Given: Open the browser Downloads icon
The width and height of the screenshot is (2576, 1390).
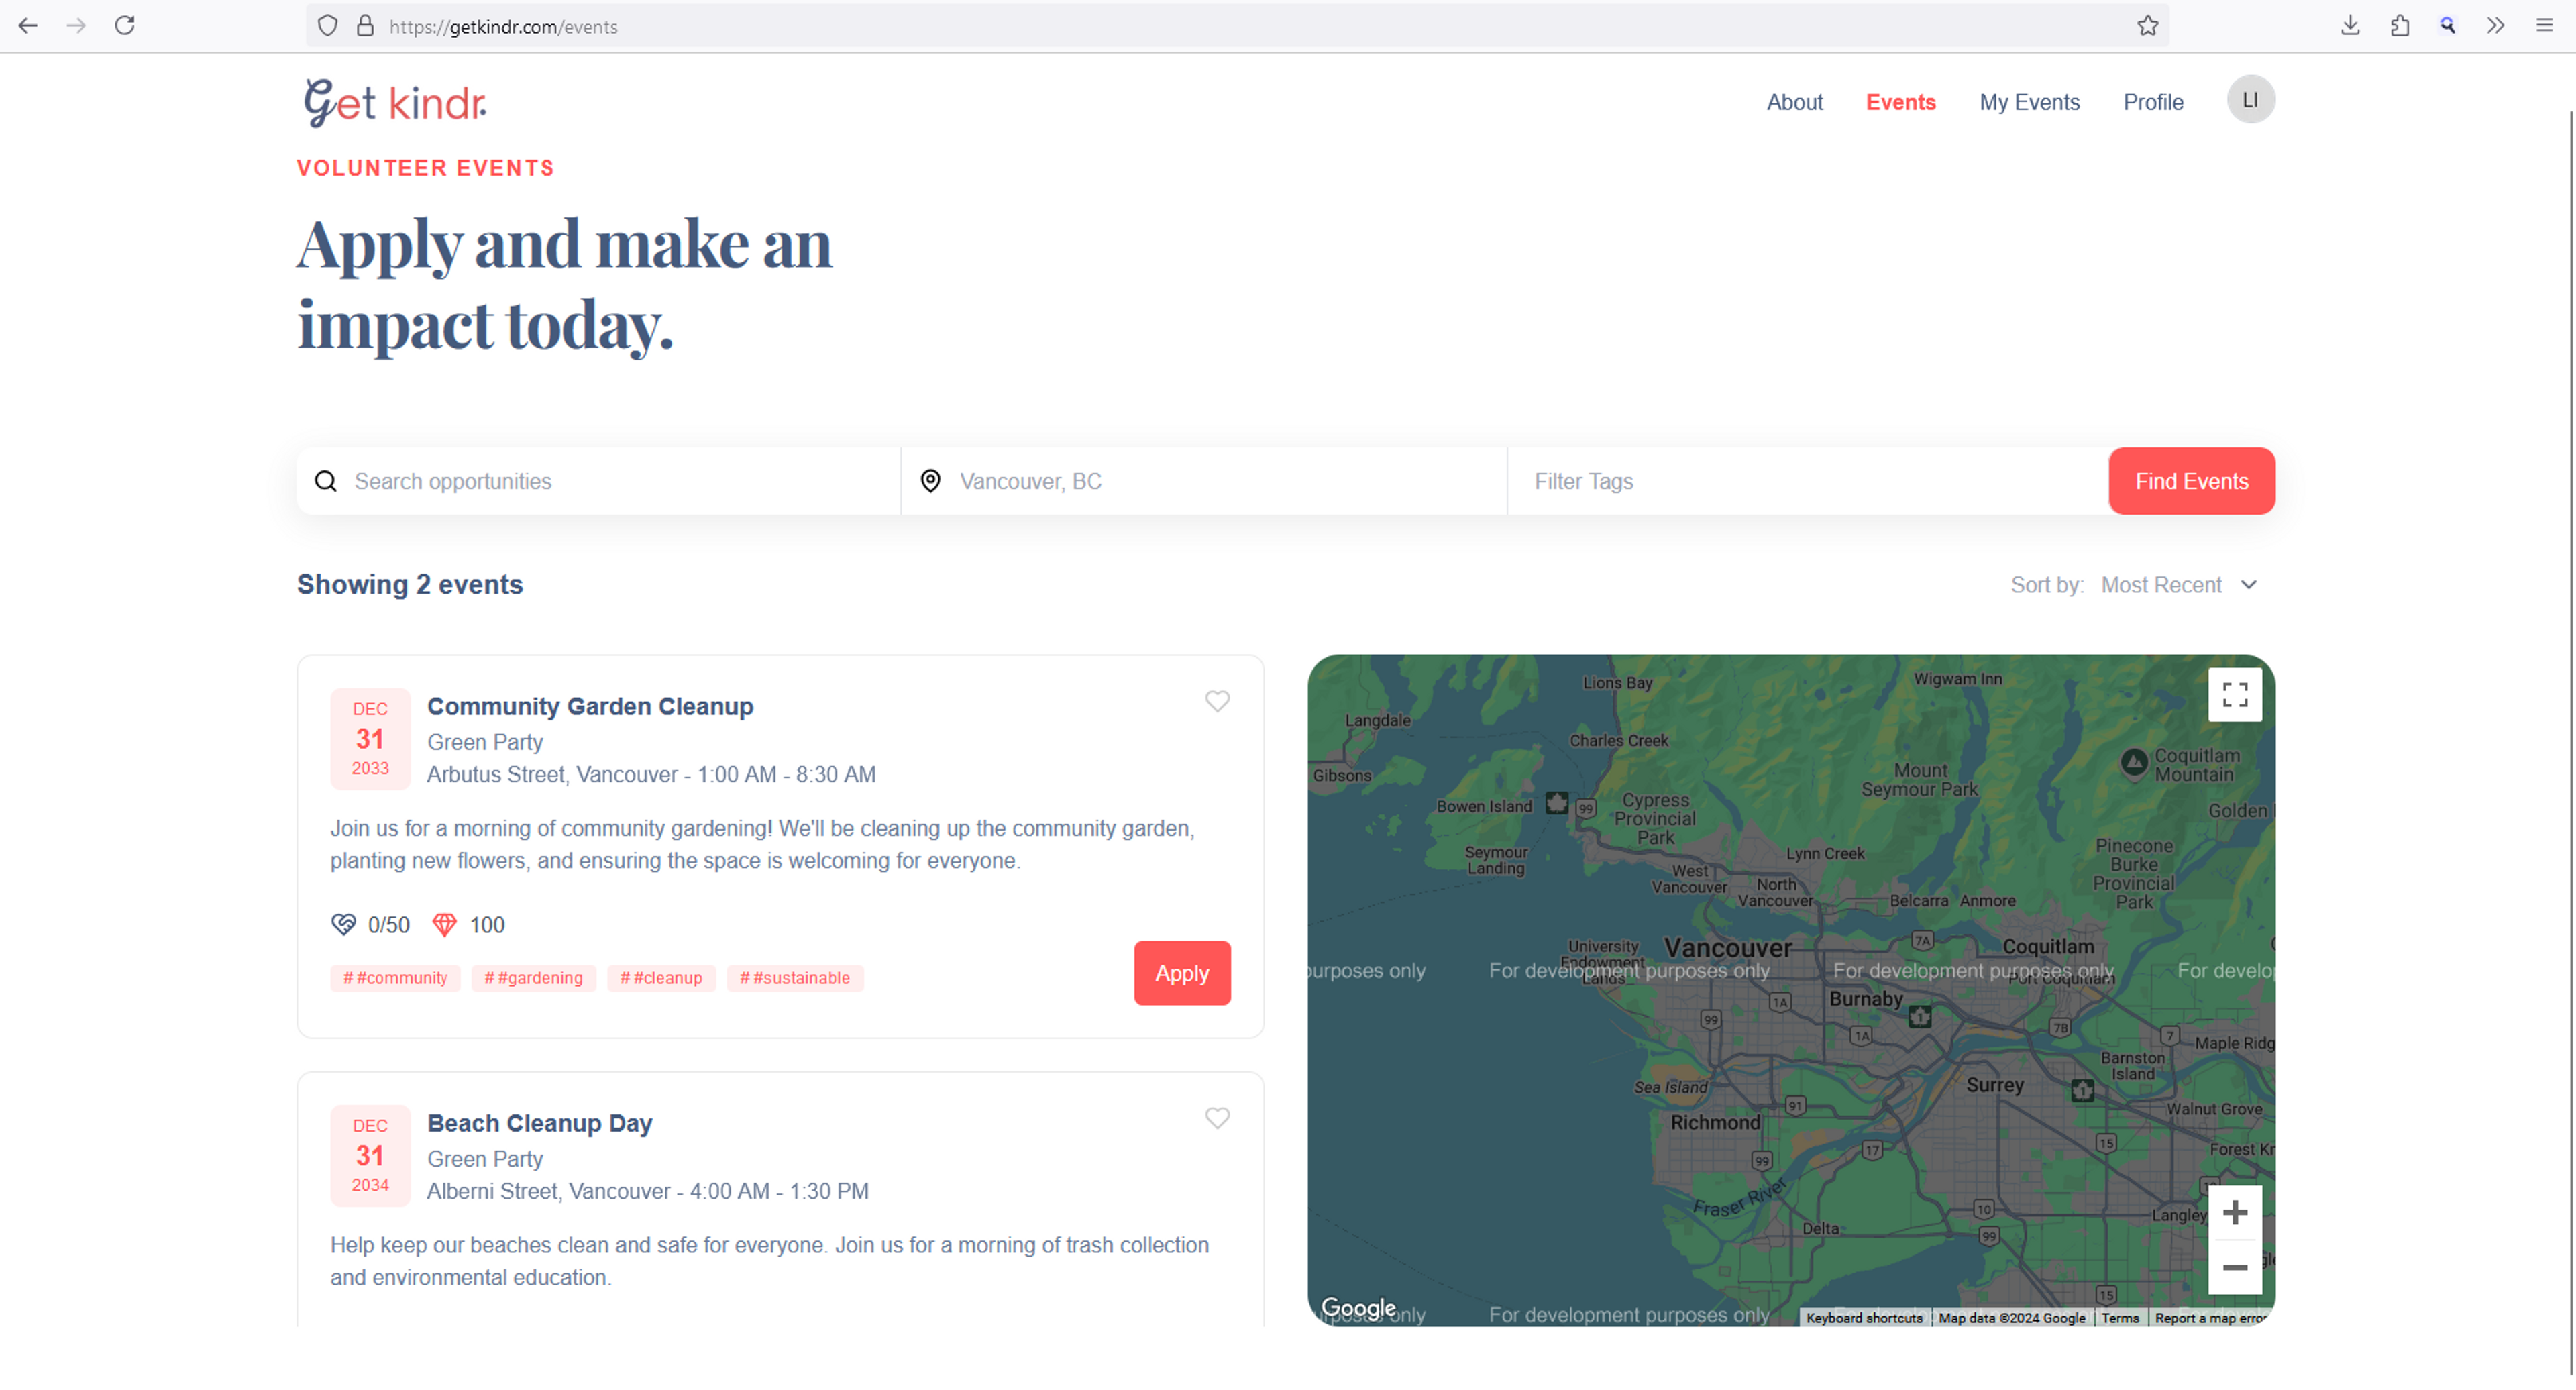Looking at the screenshot, I should pos(2351,26).
